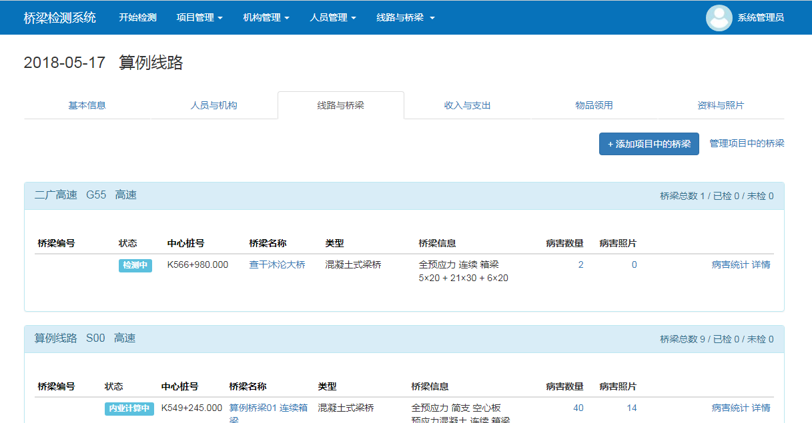Open the 人员与机构 tab
812x423 pixels.
pyautogui.click(x=214, y=105)
